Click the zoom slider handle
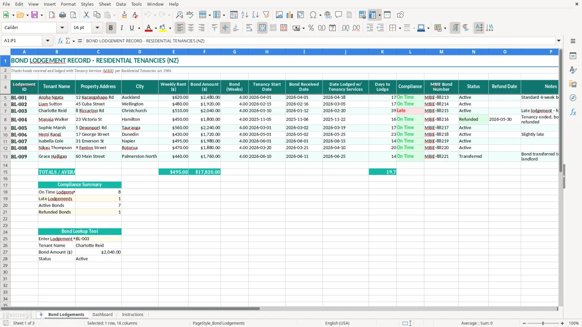This screenshot has width=582, height=327. pos(543,323)
